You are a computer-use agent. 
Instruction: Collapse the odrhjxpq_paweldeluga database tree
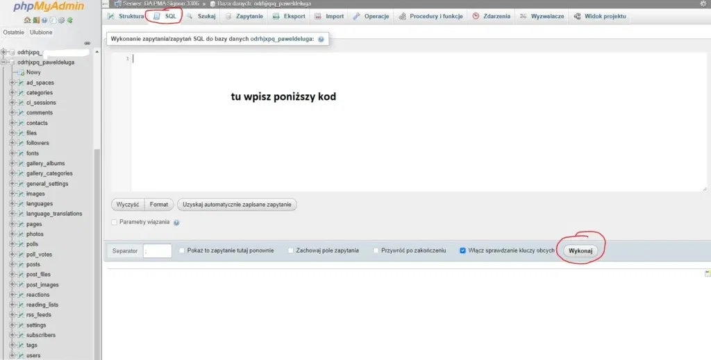coord(4,62)
